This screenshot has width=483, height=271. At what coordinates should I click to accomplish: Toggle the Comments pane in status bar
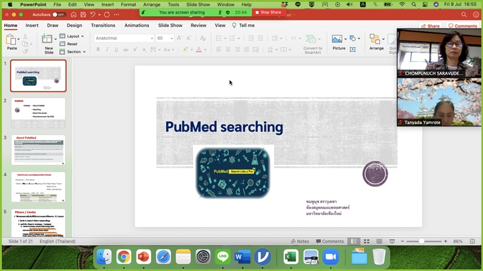[x=328, y=241]
